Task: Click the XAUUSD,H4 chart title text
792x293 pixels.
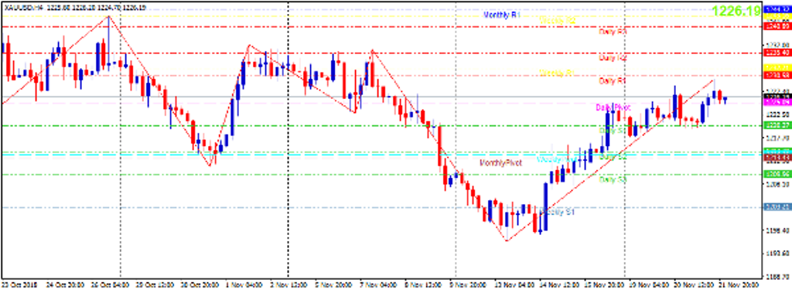Action: coord(24,9)
